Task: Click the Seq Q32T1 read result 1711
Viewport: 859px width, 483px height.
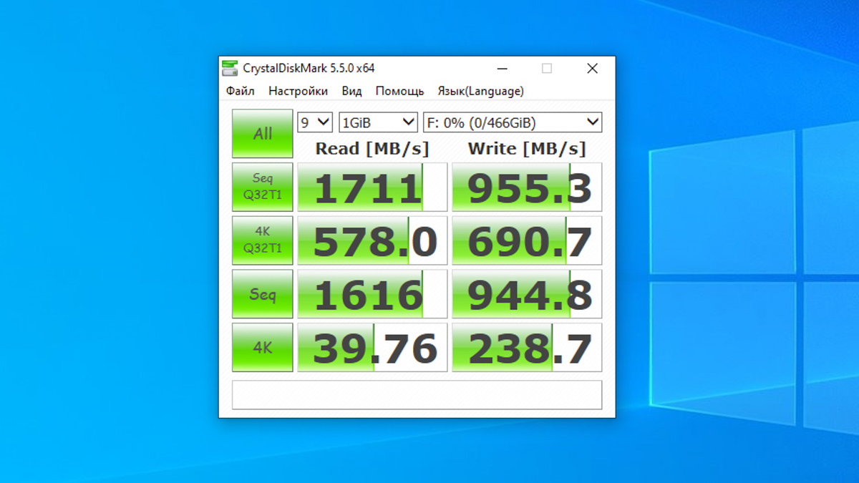Action: click(372, 187)
